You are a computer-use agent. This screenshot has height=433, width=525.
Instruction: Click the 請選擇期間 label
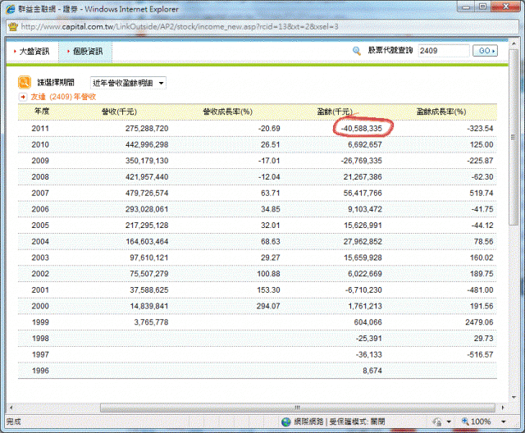point(56,83)
